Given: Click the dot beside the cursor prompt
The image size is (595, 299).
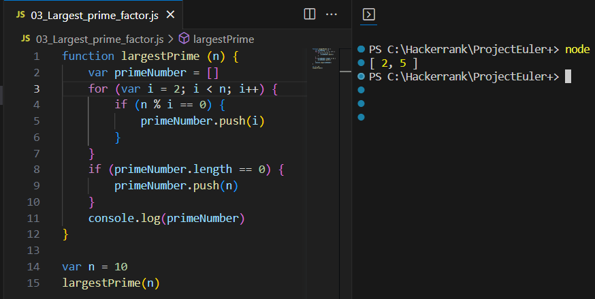Looking at the screenshot, I should (x=361, y=76).
